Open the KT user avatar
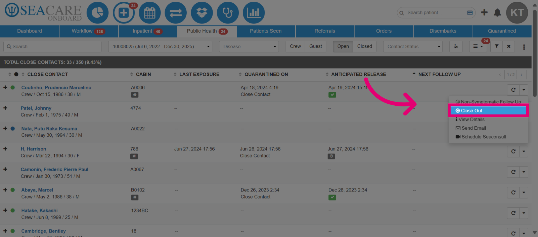Image resolution: width=538 pixels, height=237 pixels. (517, 13)
